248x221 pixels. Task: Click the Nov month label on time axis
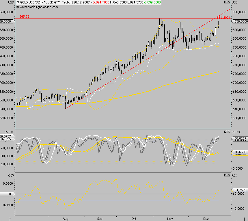point(170,219)
